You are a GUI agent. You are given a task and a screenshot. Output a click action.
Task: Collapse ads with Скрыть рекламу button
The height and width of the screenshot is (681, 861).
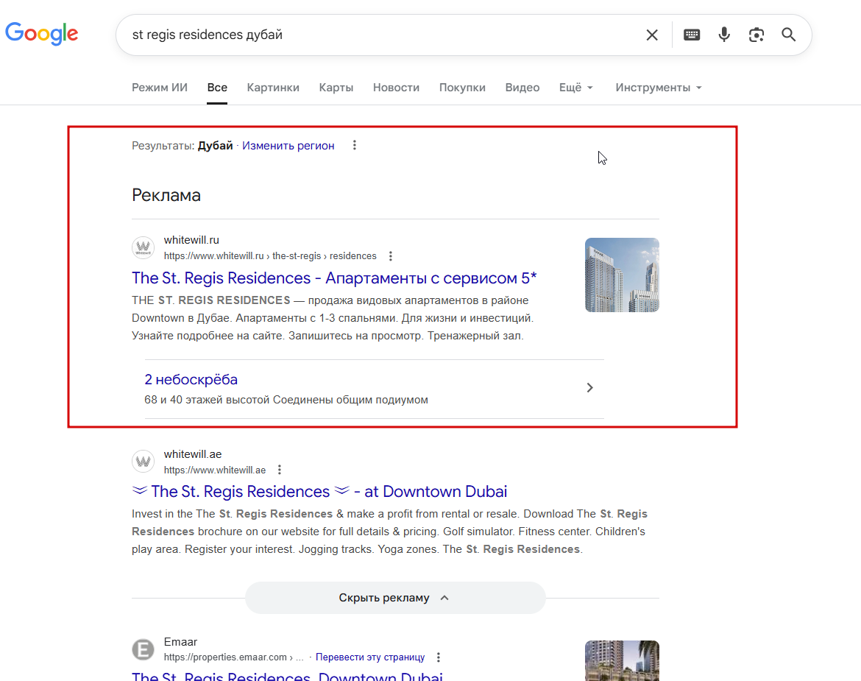[x=394, y=598]
